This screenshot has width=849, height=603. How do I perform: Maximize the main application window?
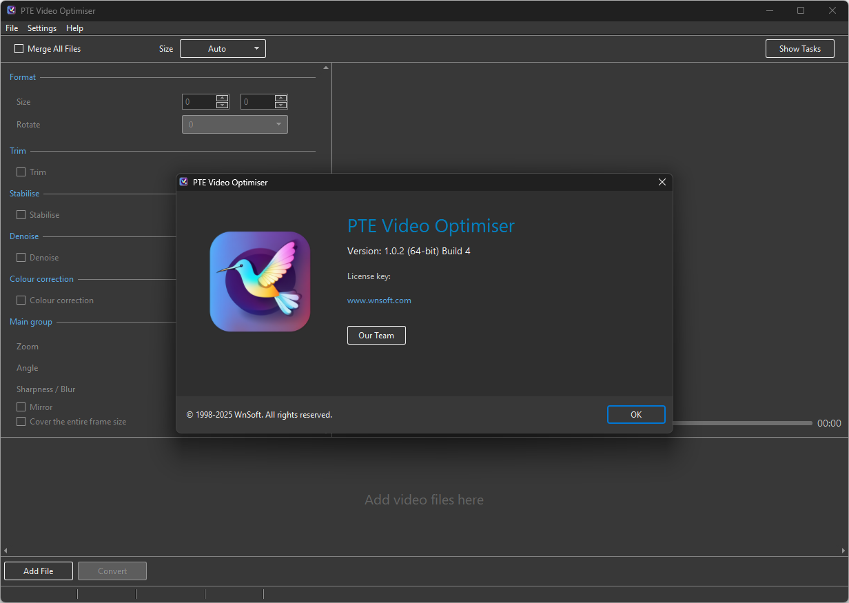(x=801, y=10)
